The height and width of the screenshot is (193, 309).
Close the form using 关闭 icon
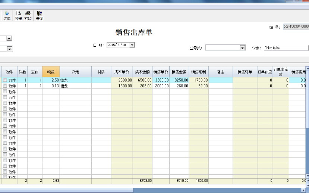40,16
